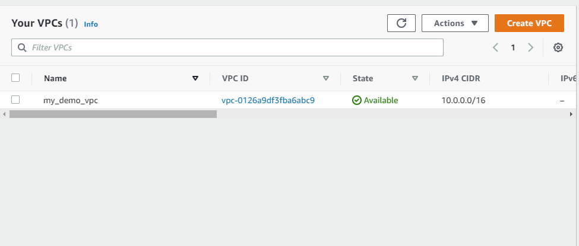Open the vpc-0126a9df3fba6abc9 link

pyautogui.click(x=268, y=100)
